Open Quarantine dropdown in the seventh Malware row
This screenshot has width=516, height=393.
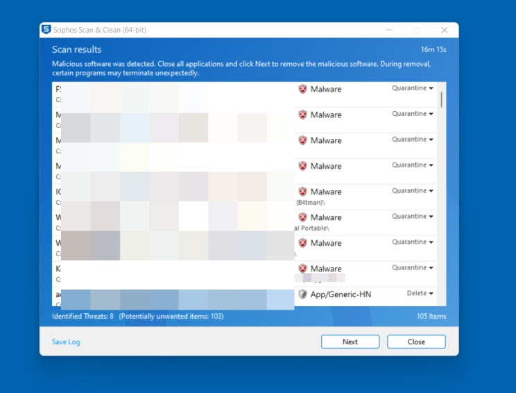(413, 242)
